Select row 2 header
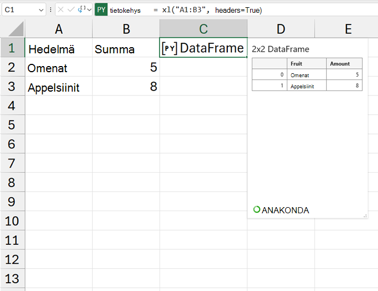This screenshot has height=291, width=378. tap(12, 67)
